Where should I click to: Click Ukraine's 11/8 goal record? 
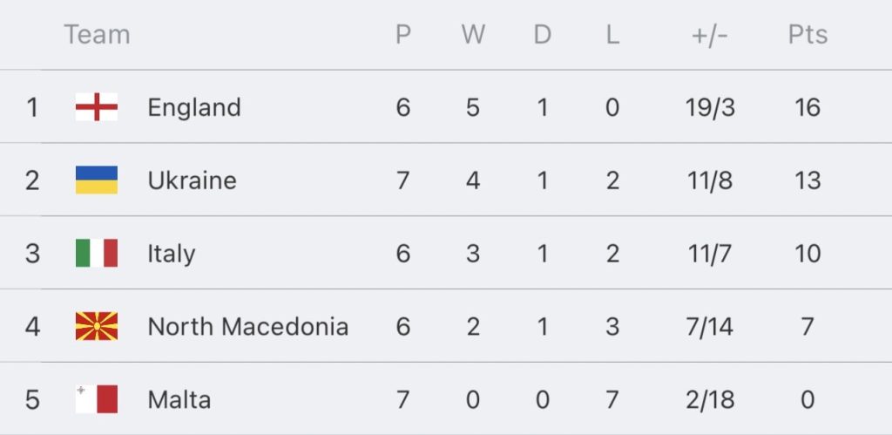[x=709, y=180]
